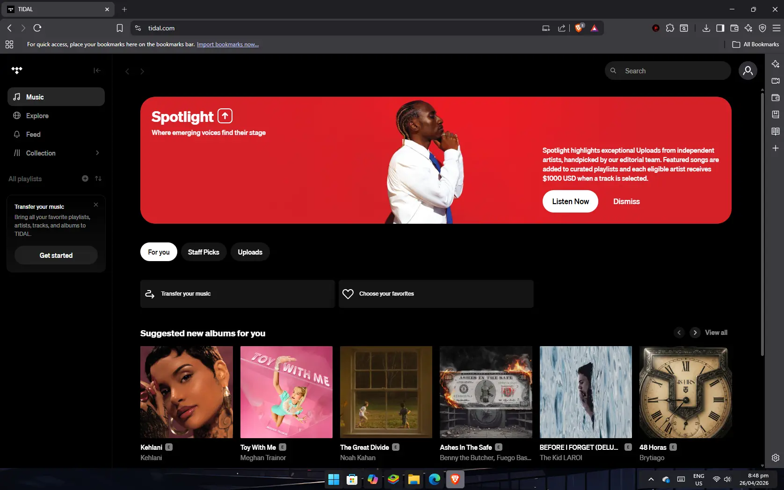Switch to Uploads tab
The height and width of the screenshot is (490, 784).
250,252
